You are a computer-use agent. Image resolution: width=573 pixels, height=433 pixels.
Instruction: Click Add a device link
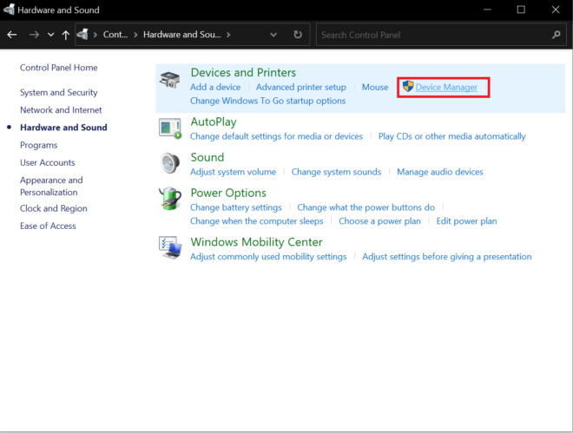point(215,87)
